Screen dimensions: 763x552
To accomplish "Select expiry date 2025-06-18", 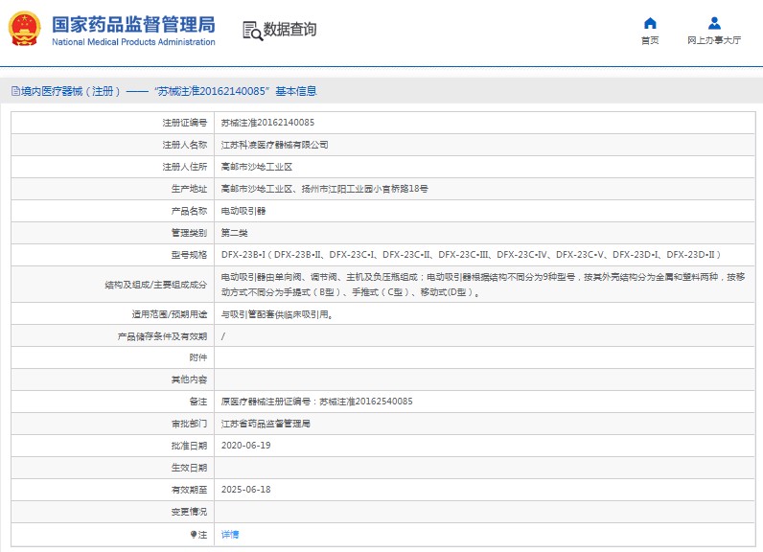I will 245,490.
